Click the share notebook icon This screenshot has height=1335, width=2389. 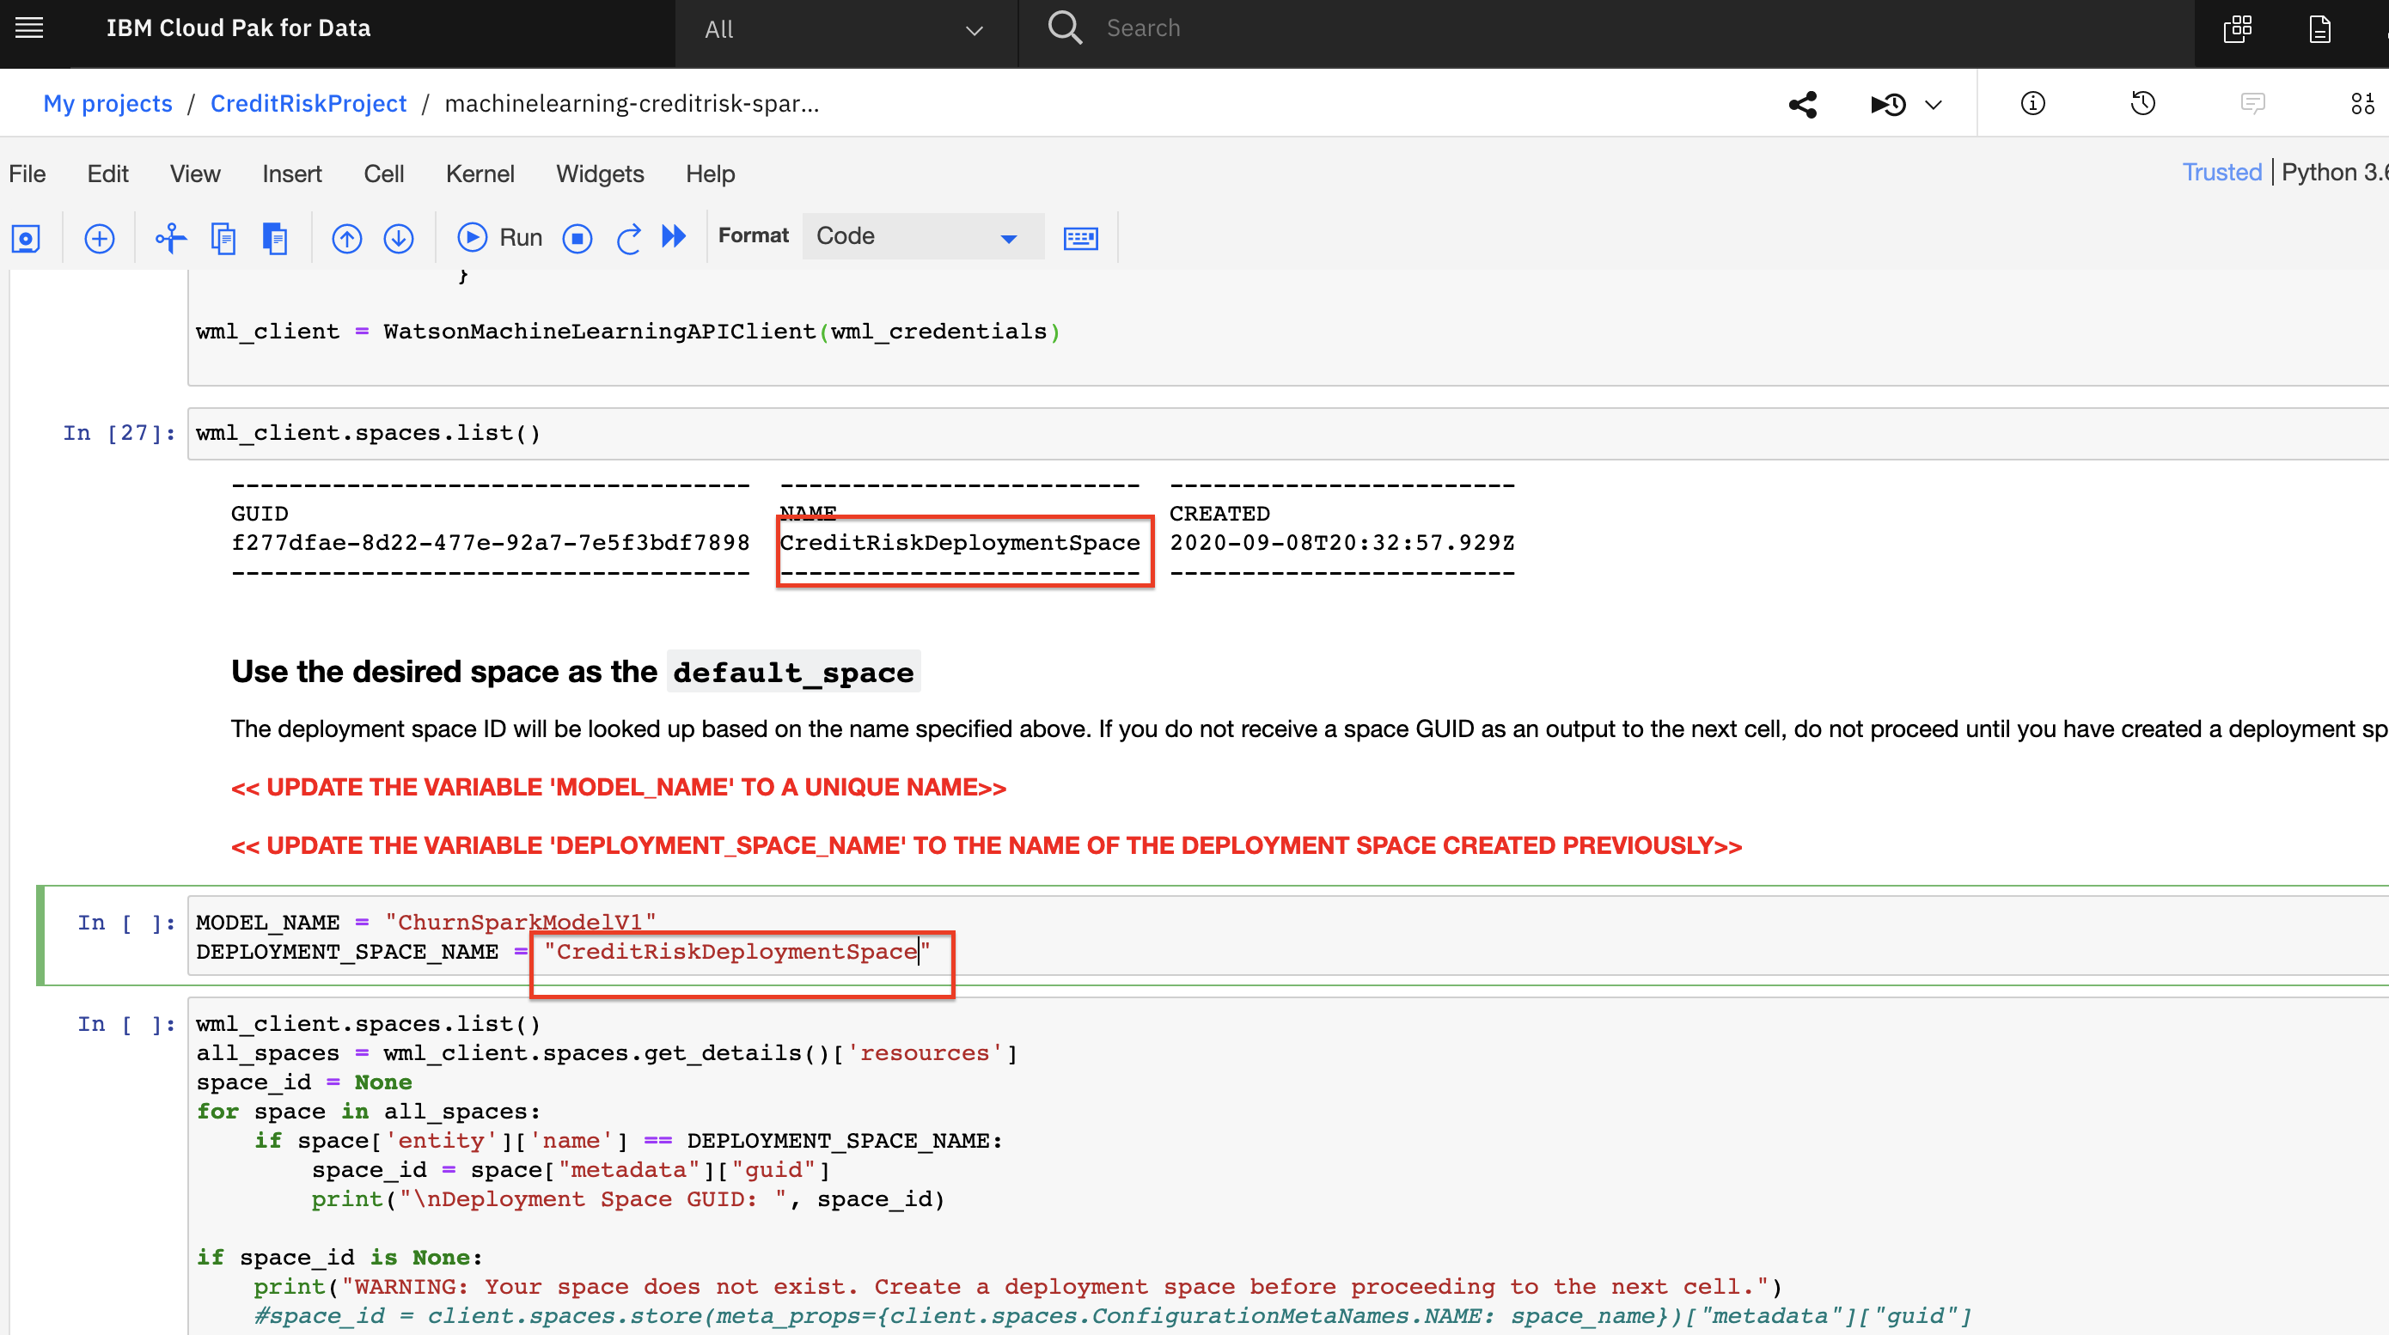pyautogui.click(x=1803, y=103)
